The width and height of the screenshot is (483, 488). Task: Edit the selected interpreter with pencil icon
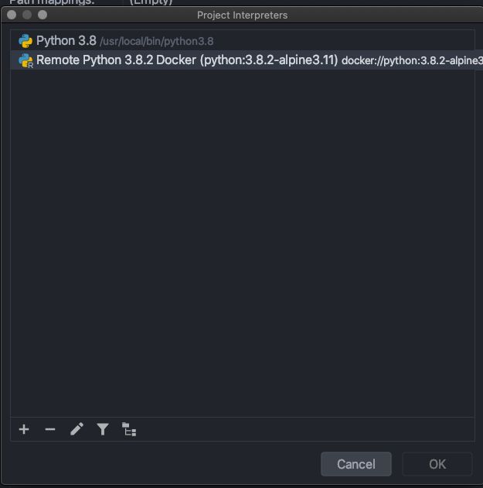pyautogui.click(x=77, y=429)
